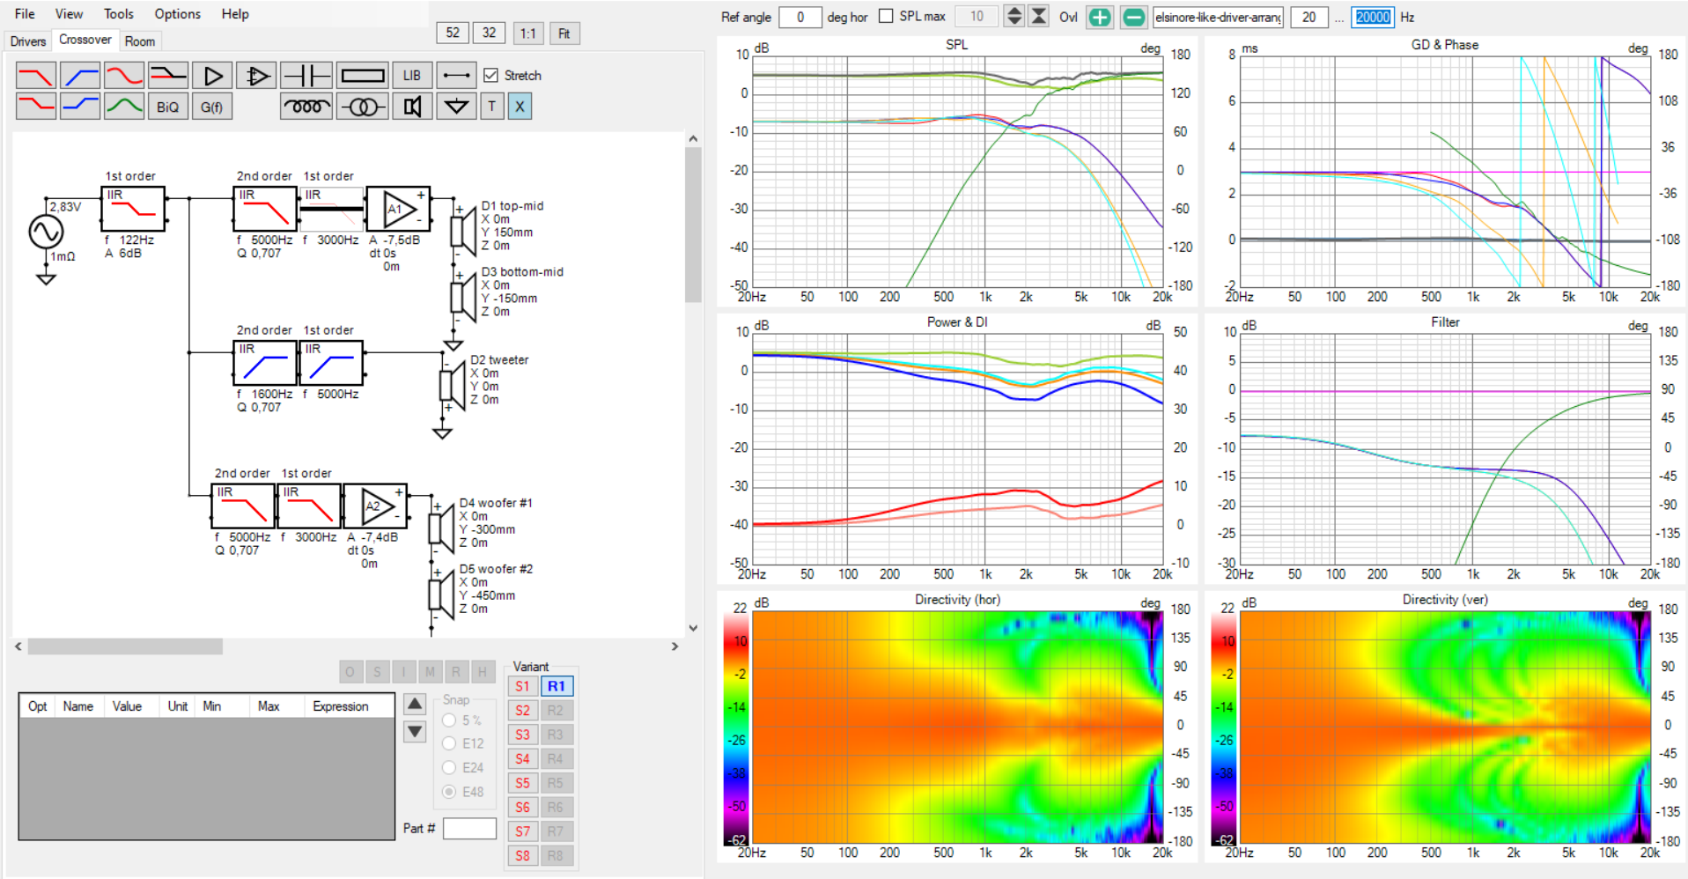Image resolution: width=1688 pixels, height=879 pixels.
Task: Click the 52 zoom button
Action: point(453,33)
